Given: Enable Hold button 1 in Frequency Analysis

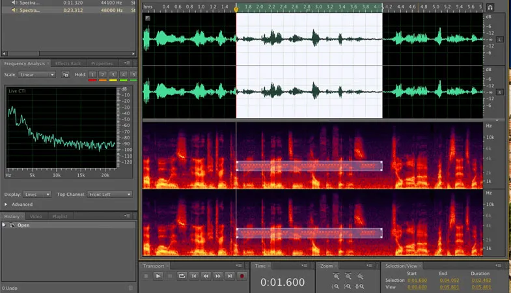Looking at the screenshot, I should point(92,75).
